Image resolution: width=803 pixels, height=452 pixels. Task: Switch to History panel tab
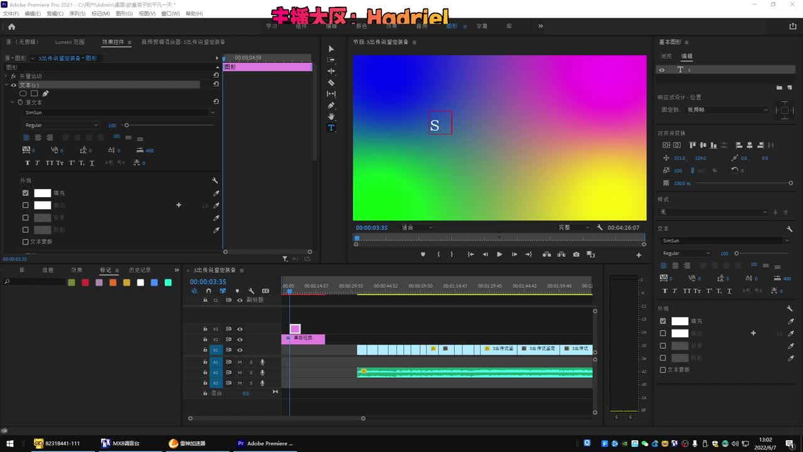point(140,270)
